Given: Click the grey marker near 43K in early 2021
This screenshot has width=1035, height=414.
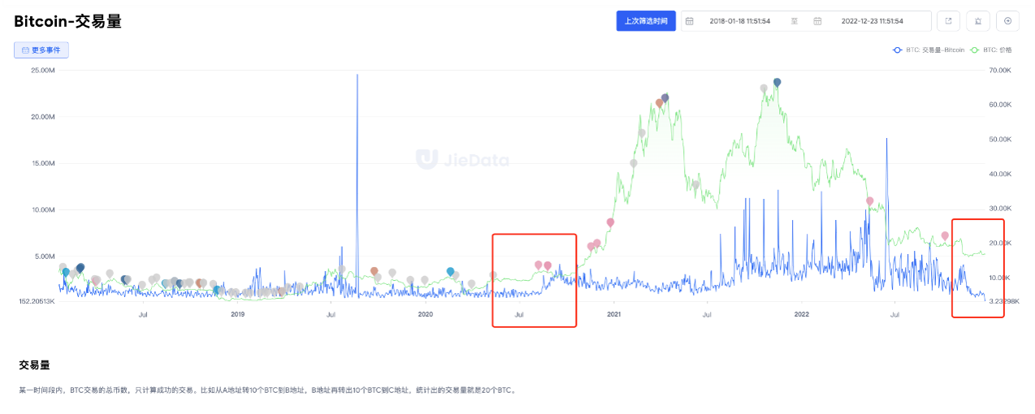Looking at the screenshot, I should [634, 162].
